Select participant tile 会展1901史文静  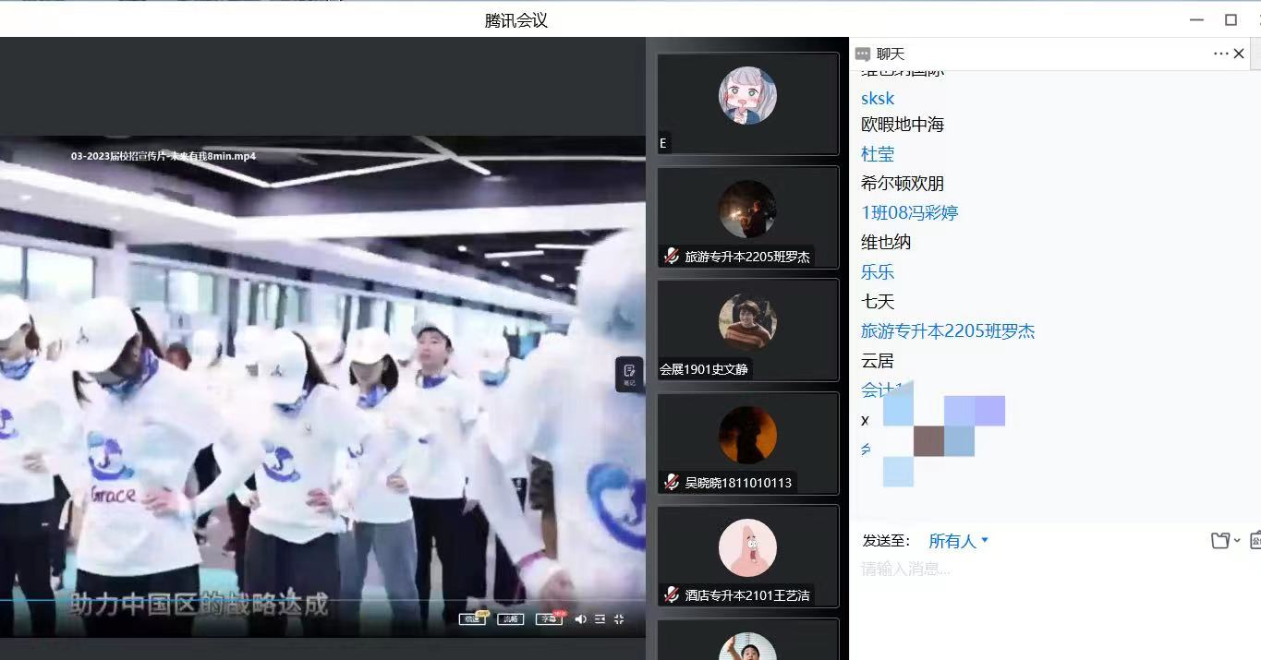click(x=747, y=330)
